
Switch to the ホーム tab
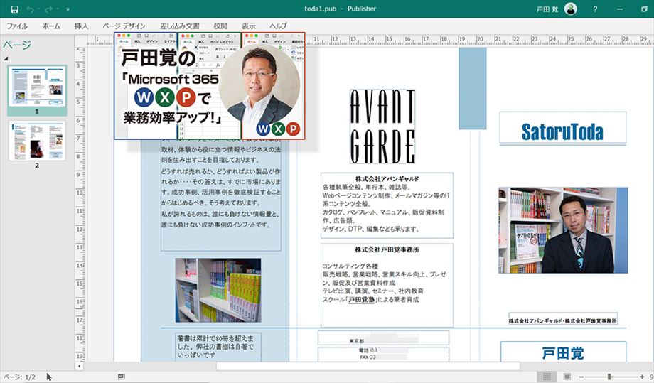tap(51, 26)
